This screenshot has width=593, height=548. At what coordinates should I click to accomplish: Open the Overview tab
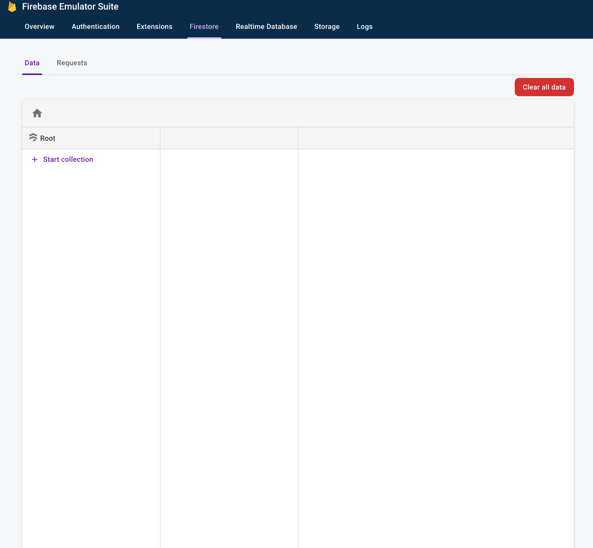point(39,27)
